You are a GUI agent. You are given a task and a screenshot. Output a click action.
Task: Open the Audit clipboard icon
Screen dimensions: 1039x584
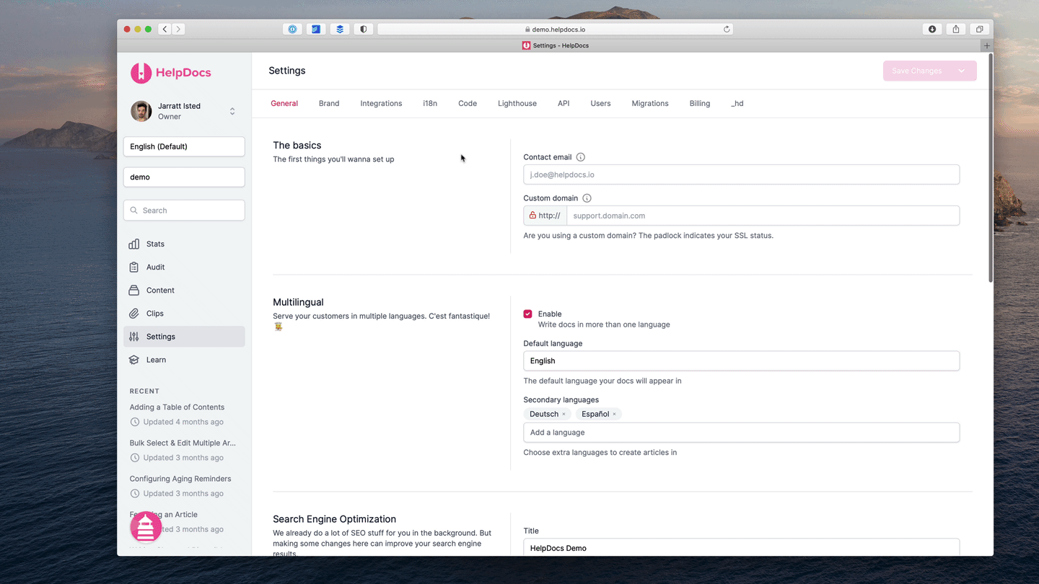[x=134, y=267]
